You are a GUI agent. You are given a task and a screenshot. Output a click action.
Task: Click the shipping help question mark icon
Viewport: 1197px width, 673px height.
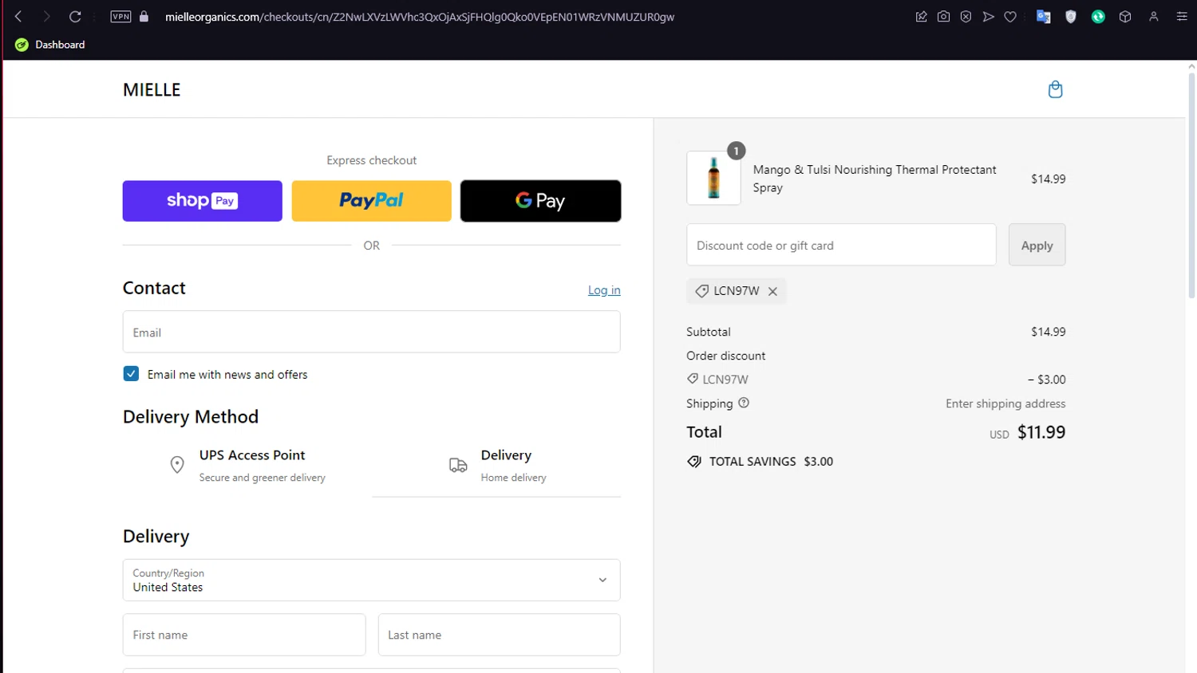744,403
